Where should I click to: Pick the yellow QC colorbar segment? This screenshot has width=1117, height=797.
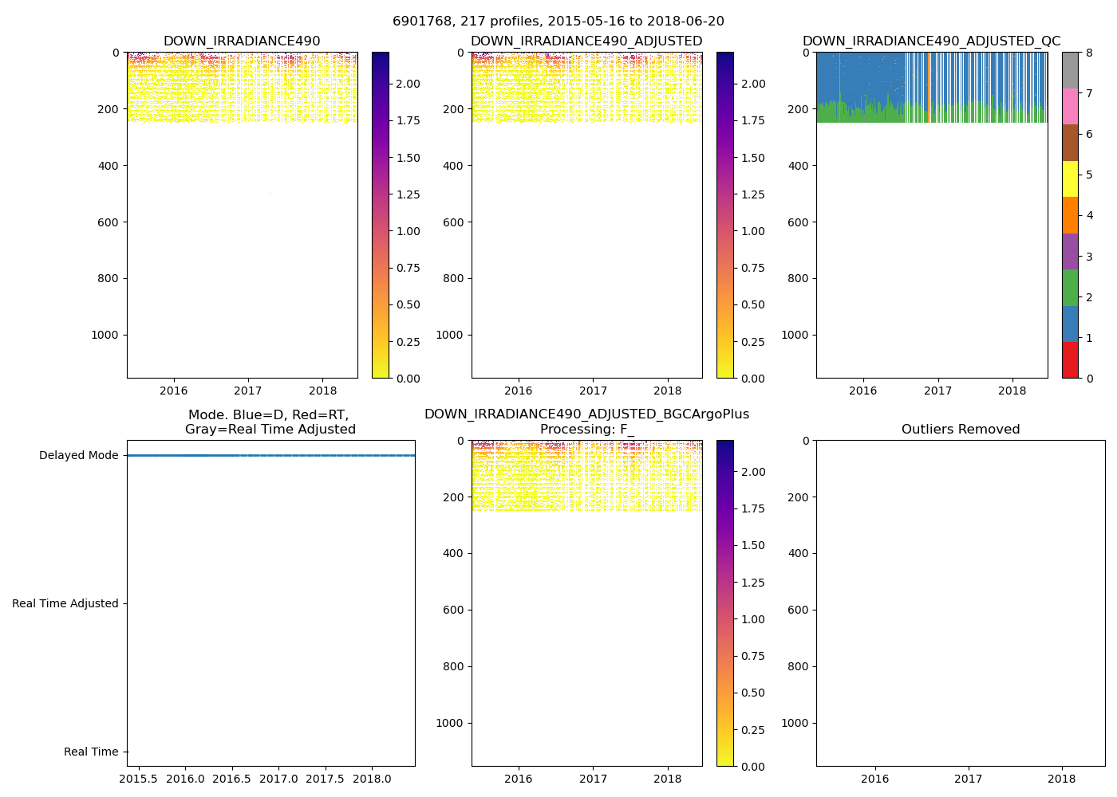coord(1070,179)
